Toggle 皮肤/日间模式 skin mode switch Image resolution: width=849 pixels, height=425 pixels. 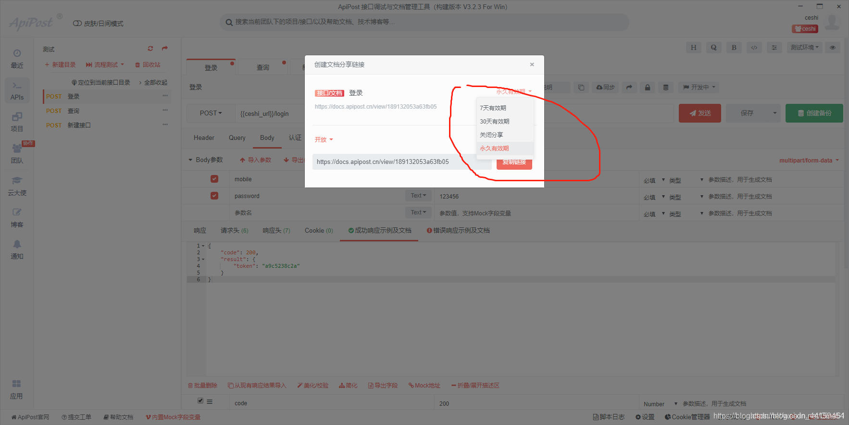point(77,24)
